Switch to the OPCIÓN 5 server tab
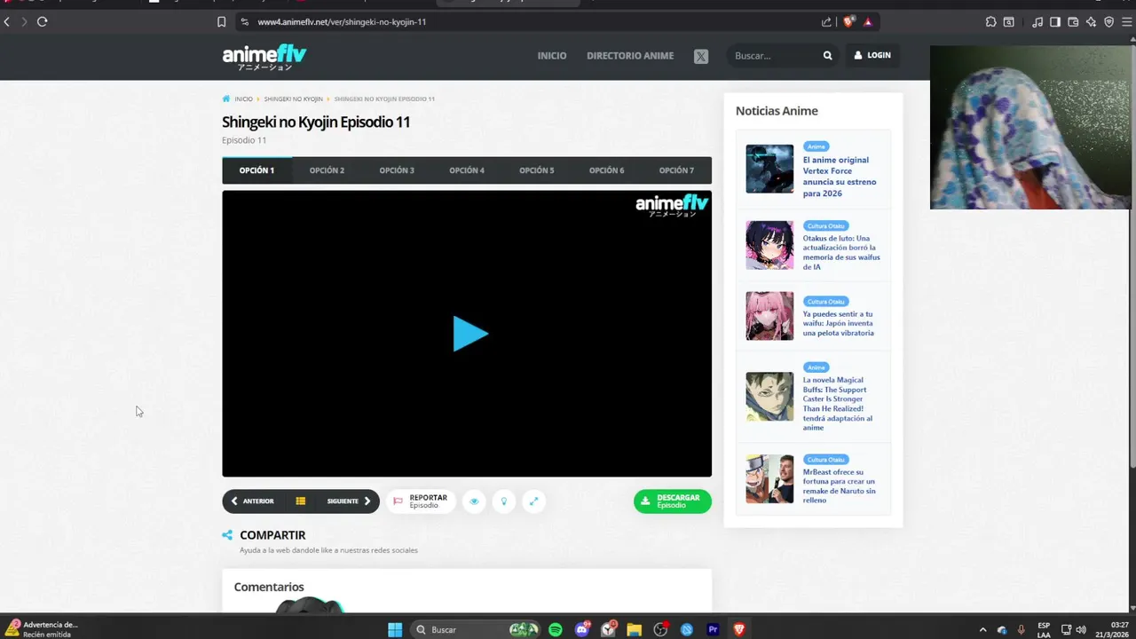The image size is (1136, 639). tap(537, 170)
